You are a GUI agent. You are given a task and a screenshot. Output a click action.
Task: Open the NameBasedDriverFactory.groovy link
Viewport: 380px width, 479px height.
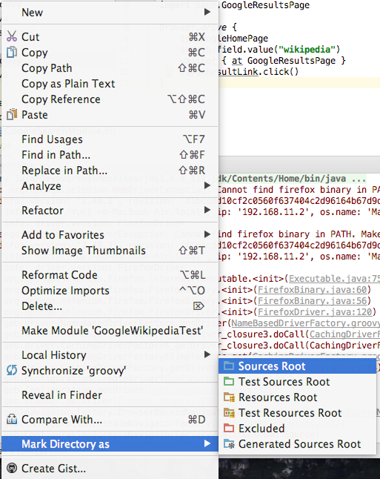[x=305, y=323]
